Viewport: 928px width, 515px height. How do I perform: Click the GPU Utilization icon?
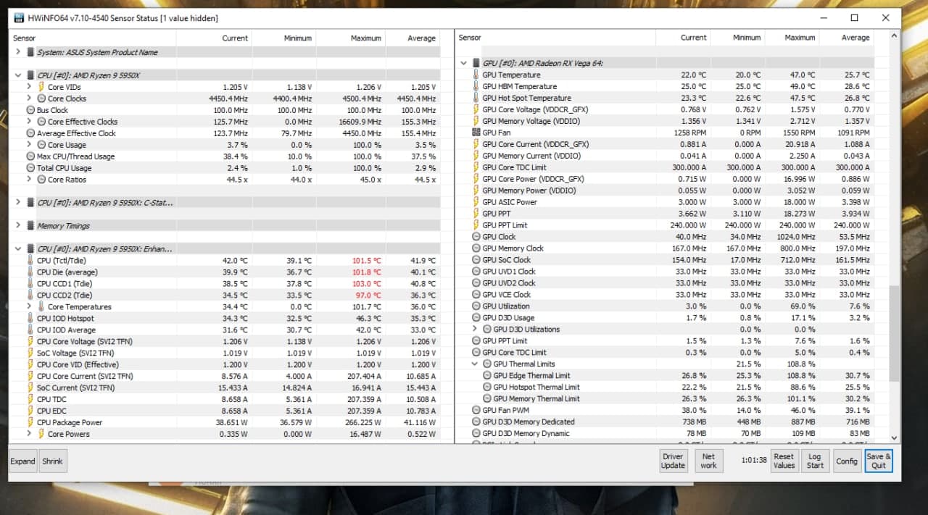click(476, 306)
